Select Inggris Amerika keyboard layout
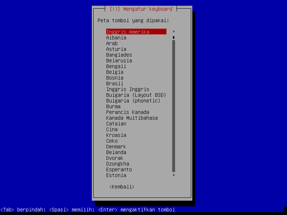287x215 pixels. (128, 32)
